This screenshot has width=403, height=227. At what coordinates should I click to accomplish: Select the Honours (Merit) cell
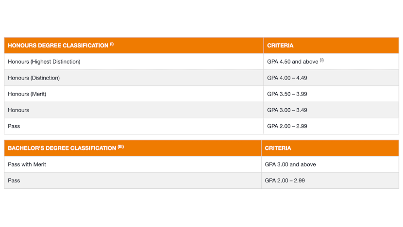27,94
